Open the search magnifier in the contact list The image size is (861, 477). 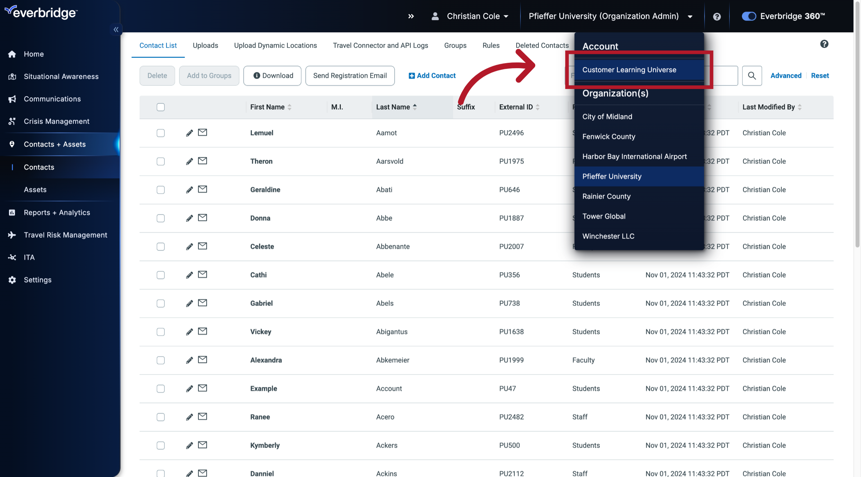pyautogui.click(x=752, y=76)
